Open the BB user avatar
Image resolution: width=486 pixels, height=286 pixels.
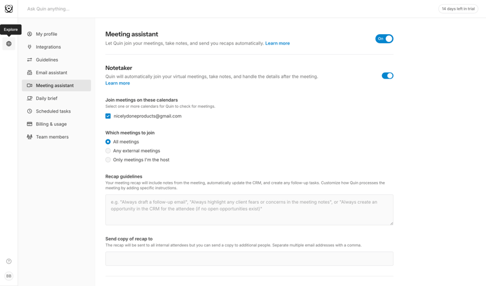tap(9, 276)
